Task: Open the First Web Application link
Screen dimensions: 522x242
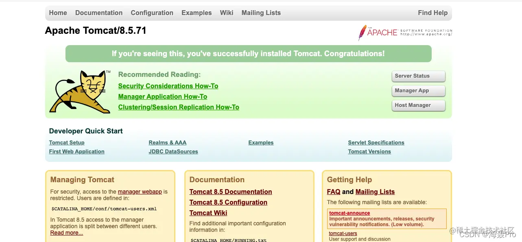Action: click(x=77, y=152)
